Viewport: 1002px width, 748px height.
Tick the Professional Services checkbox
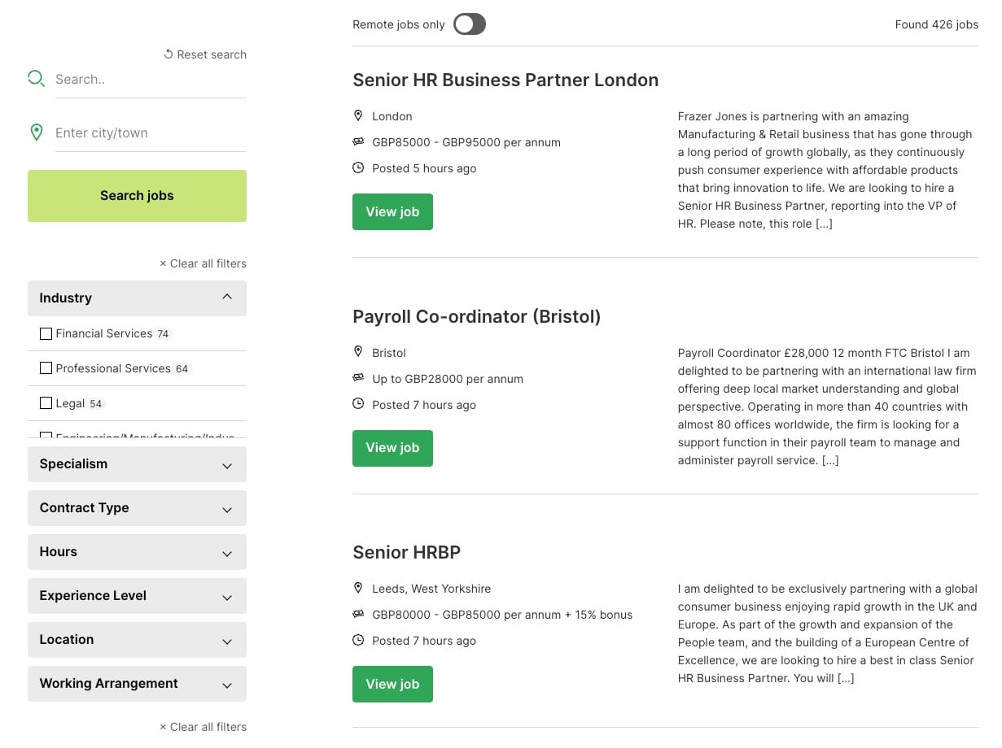point(46,368)
